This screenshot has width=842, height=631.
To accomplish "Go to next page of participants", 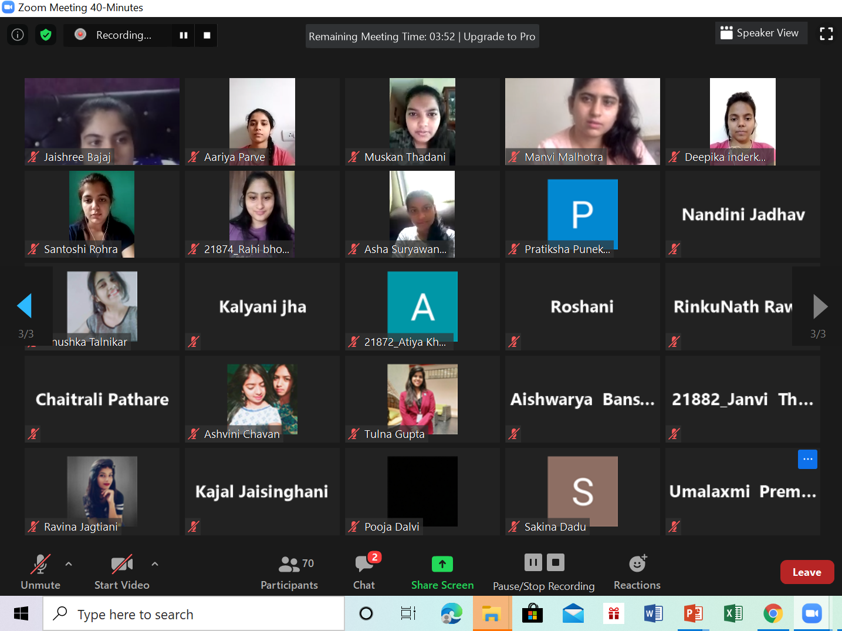I will tap(820, 306).
